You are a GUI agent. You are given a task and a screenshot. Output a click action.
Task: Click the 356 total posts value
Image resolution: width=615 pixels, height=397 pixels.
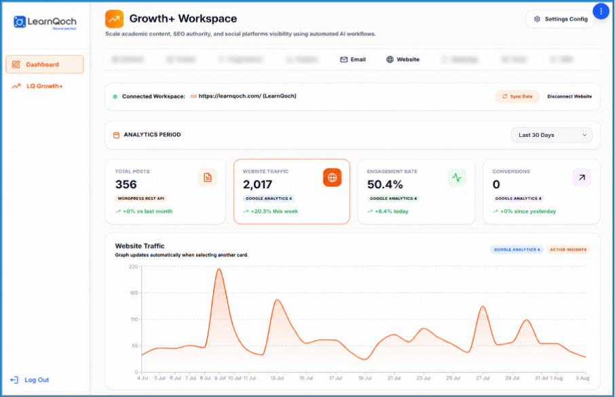tap(126, 184)
